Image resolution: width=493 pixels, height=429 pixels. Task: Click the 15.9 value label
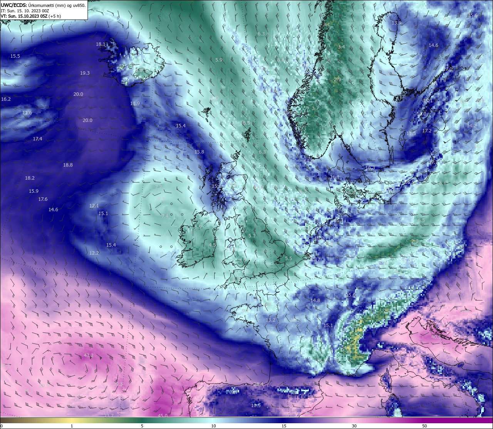[x=34, y=191]
